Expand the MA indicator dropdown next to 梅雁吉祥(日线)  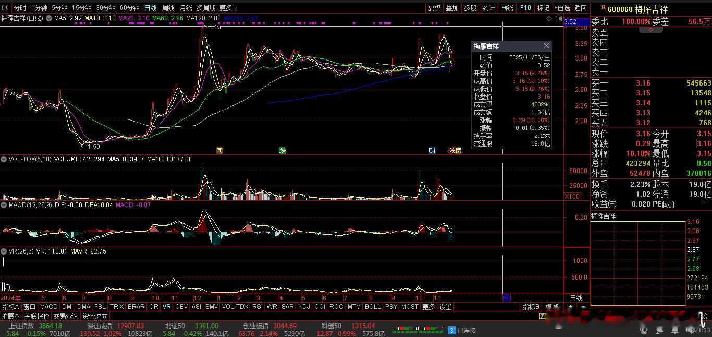[49, 18]
